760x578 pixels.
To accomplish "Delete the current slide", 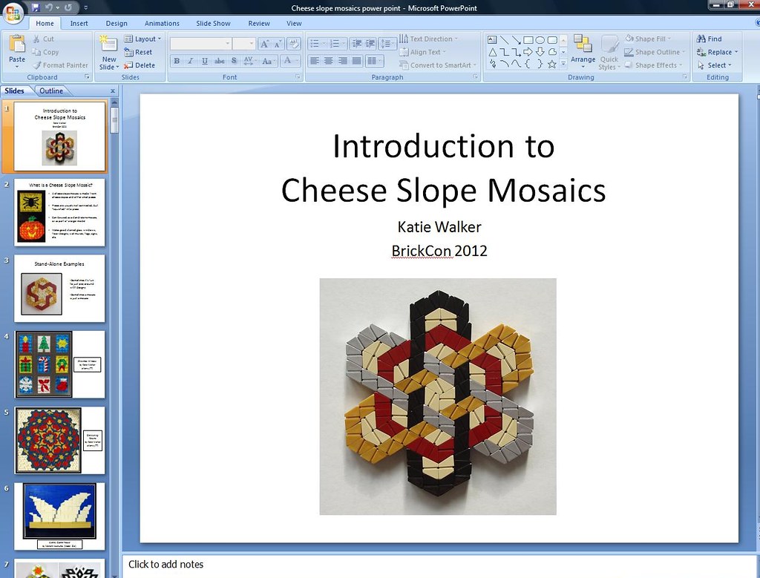I will (x=141, y=65).
